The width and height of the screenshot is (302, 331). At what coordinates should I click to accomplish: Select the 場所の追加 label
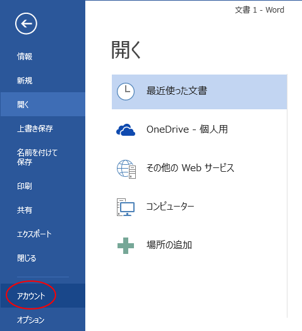tap(169, 245)
